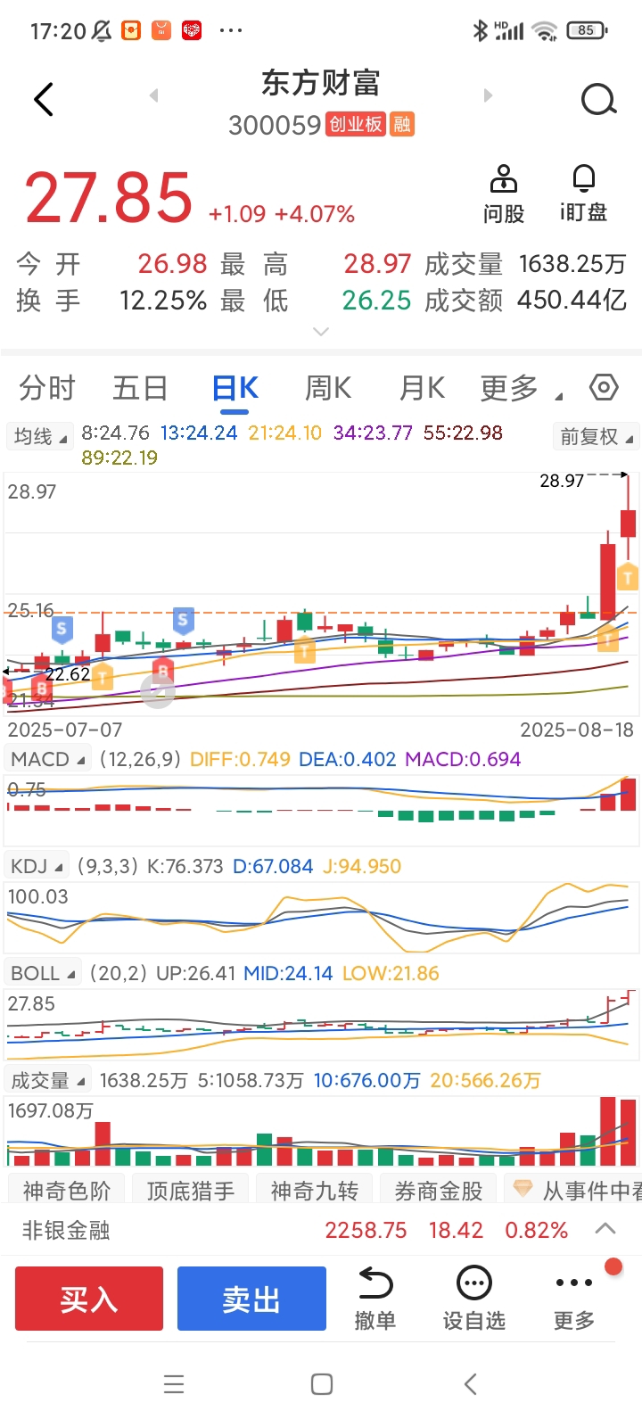The height and width of the screenshot is (1427, 642).
Task: Tap the date label 2025-08-18
Action: [x=577, y=730]
